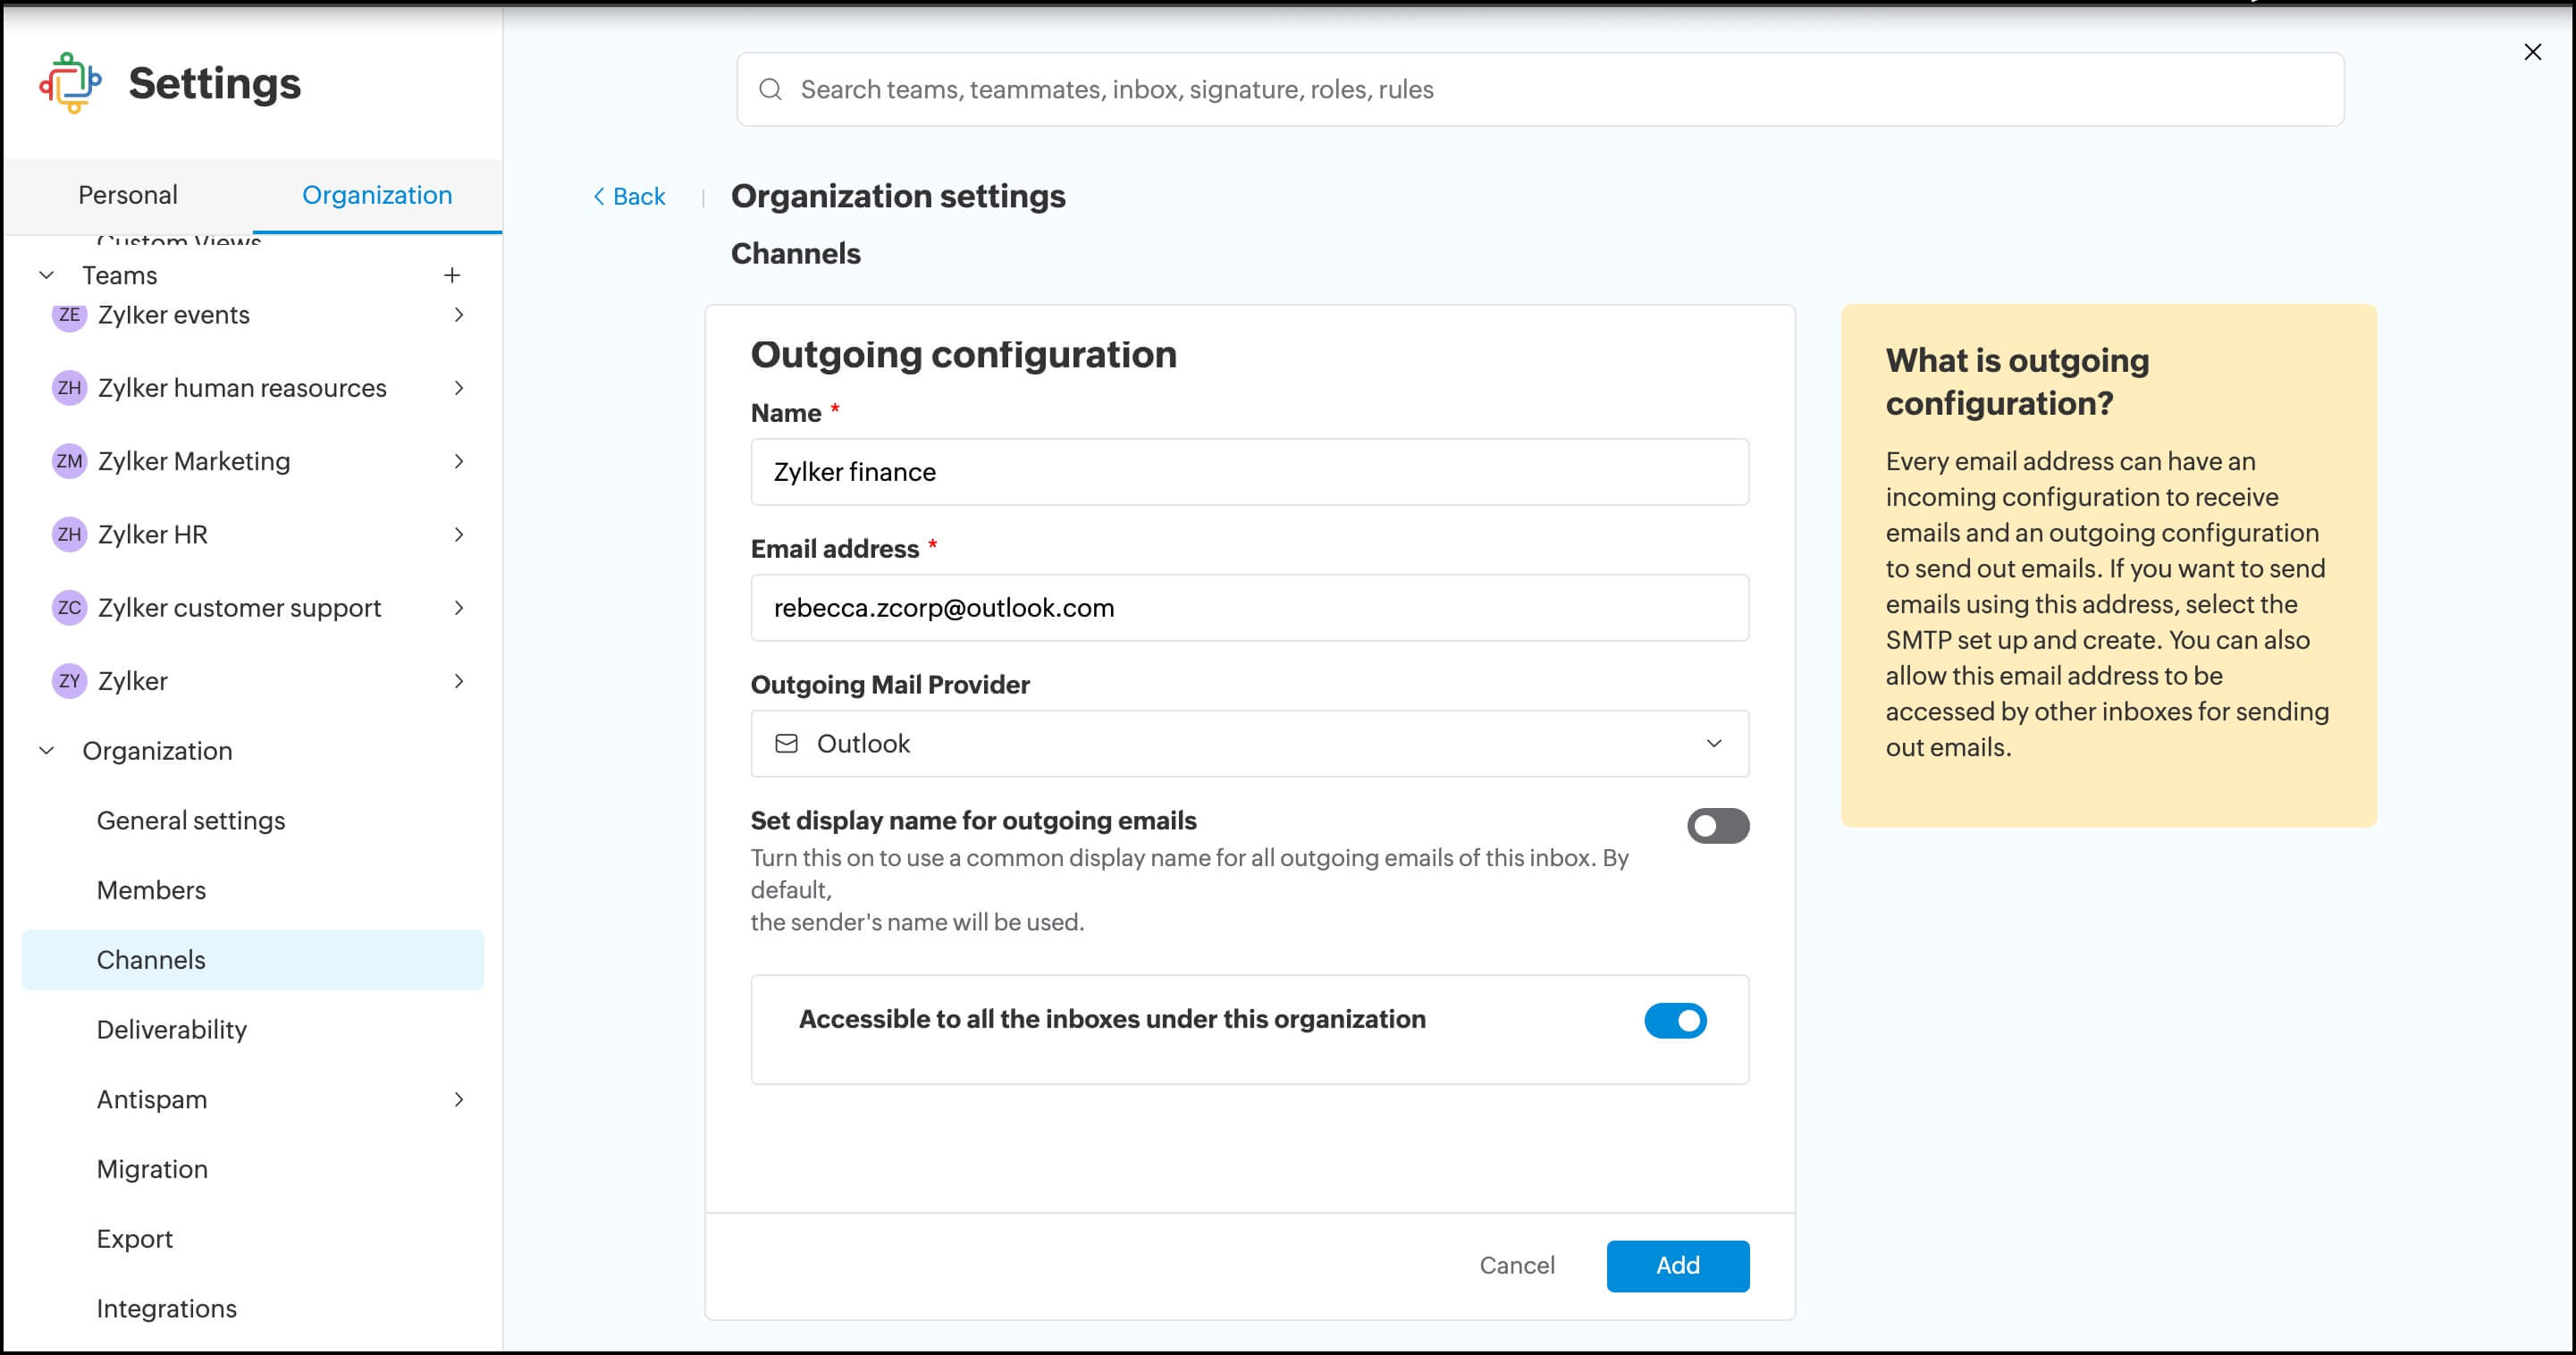
Task: Disable accessibility to all inboxes under this organization
Action: point(1675,1020)
